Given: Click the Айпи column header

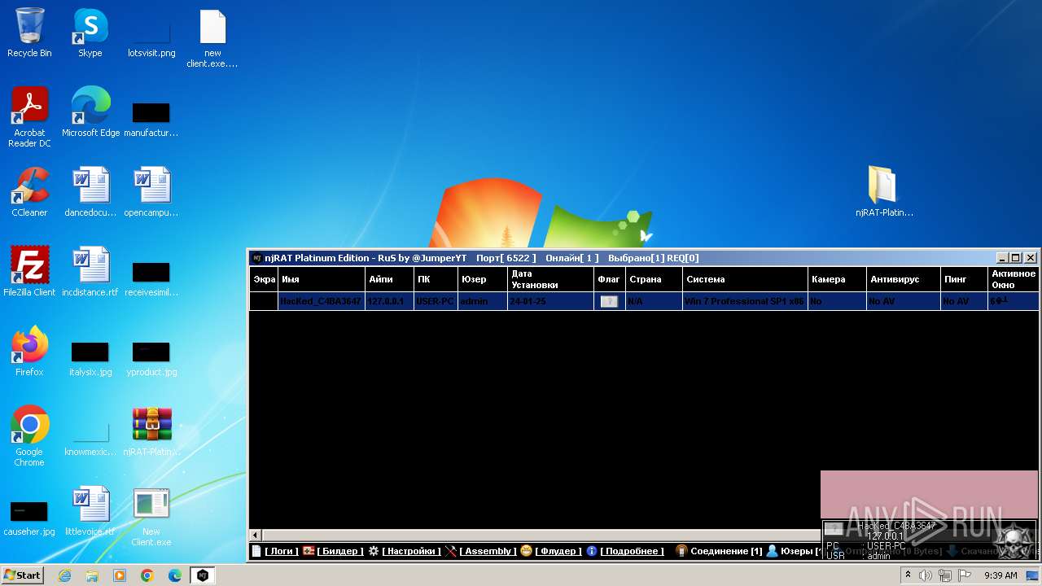Looking at the screenshot, I should click(389, 279).
